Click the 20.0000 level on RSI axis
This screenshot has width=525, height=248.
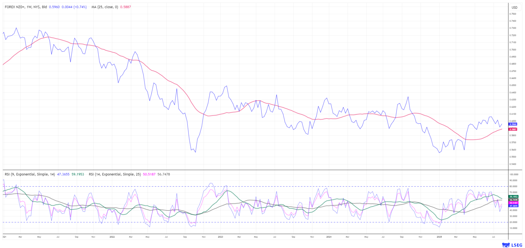pyautogui.click(x=513, y=222)
